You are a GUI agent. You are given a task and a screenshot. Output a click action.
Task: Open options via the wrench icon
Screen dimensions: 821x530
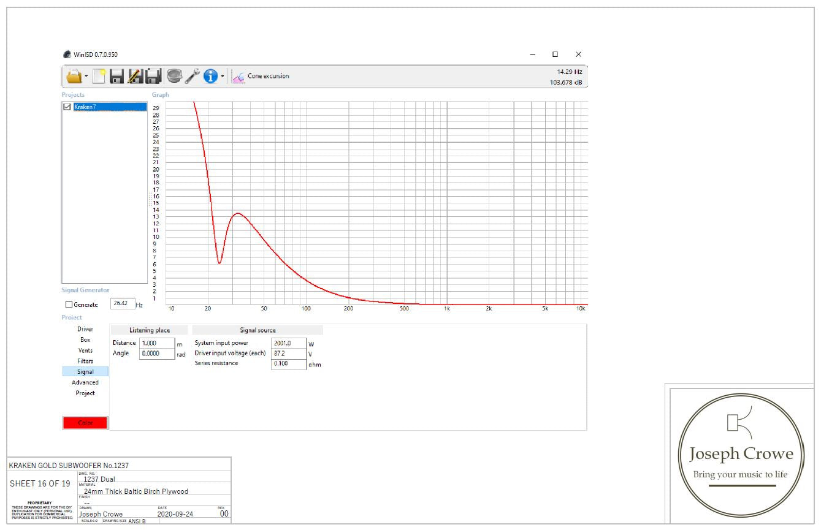coord(193,76)
